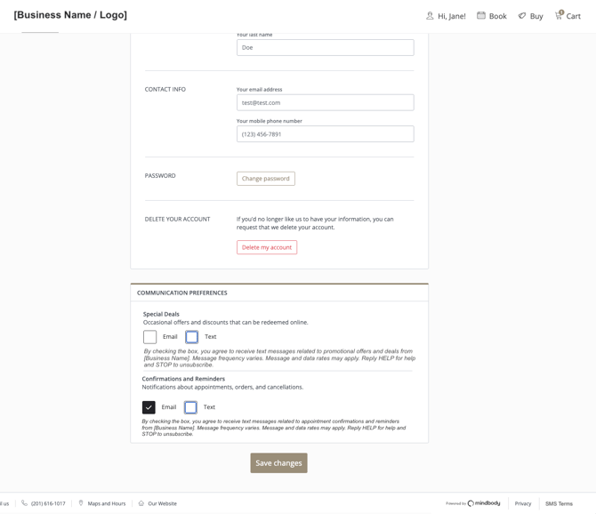Focus the last name field containing Doe
This screenshot has width=596, height=514.
coord(326,47)
